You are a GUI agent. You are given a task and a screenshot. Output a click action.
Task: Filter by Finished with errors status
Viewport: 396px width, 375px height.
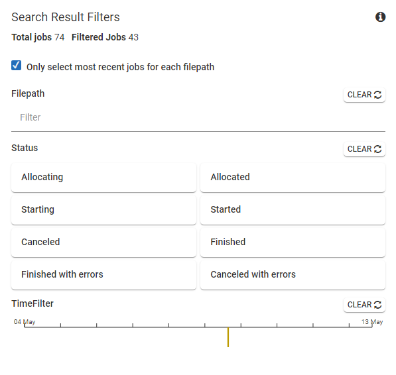click(103, 275)
